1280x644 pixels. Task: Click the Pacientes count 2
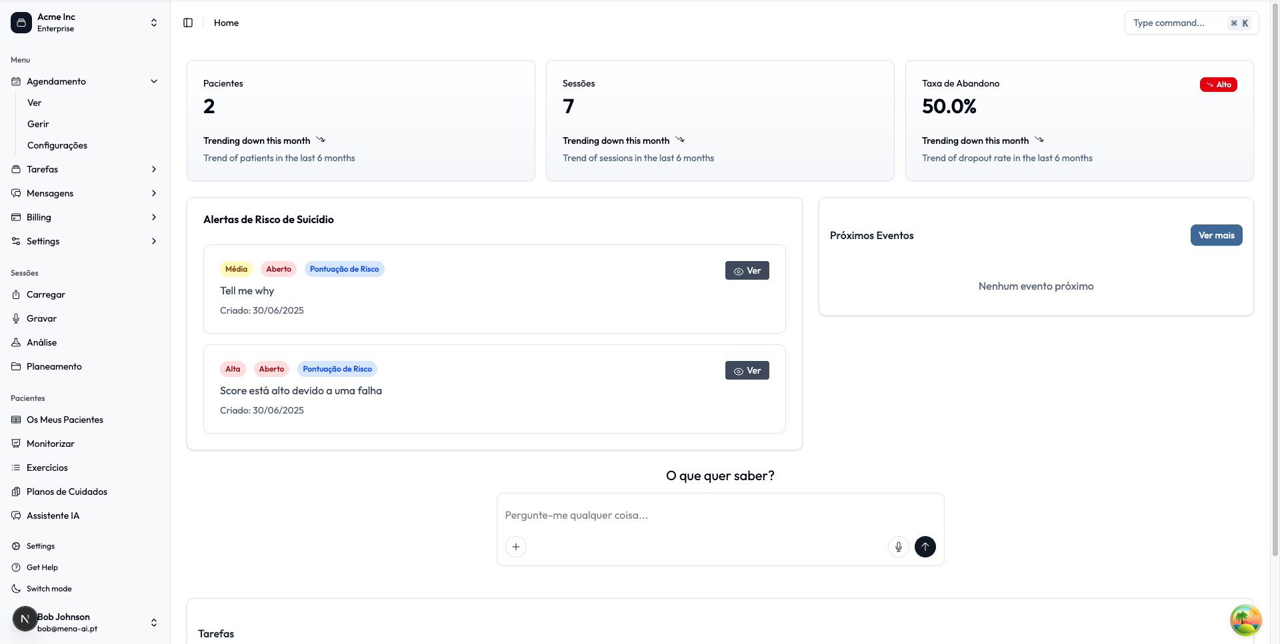[x=209, y=107]
